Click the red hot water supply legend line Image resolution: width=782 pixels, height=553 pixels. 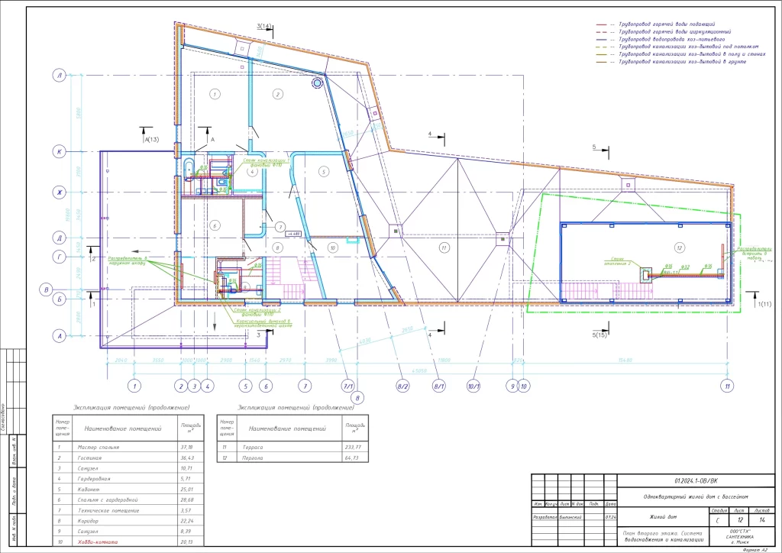pyautogui.click(x=603, y=24)
